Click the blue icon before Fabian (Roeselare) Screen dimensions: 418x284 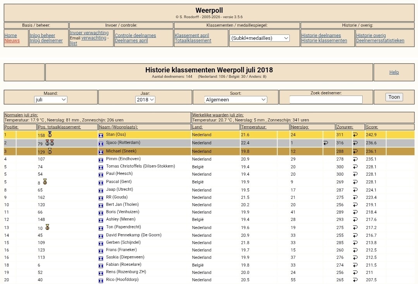tap(101, 265)
